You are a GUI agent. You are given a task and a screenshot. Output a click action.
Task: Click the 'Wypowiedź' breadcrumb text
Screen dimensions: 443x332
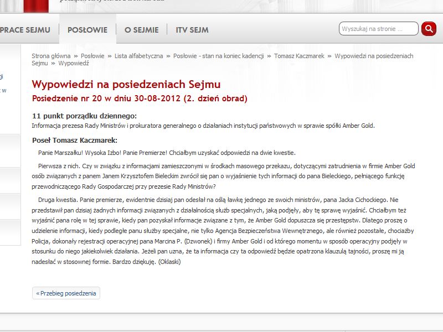tap(74, 63)
